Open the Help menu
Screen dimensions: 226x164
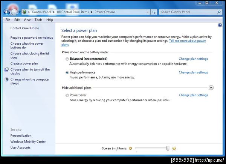click(50, 20)
